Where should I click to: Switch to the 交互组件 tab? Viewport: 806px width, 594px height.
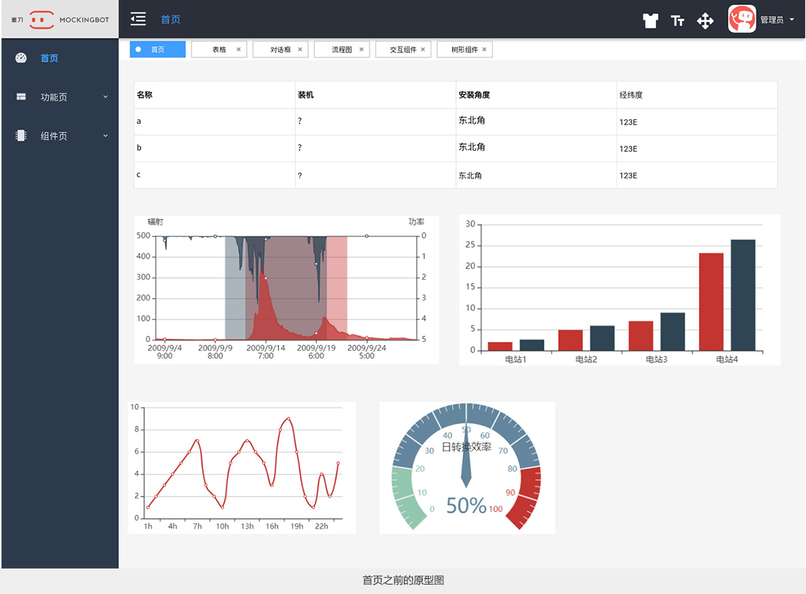click(403, 49)
